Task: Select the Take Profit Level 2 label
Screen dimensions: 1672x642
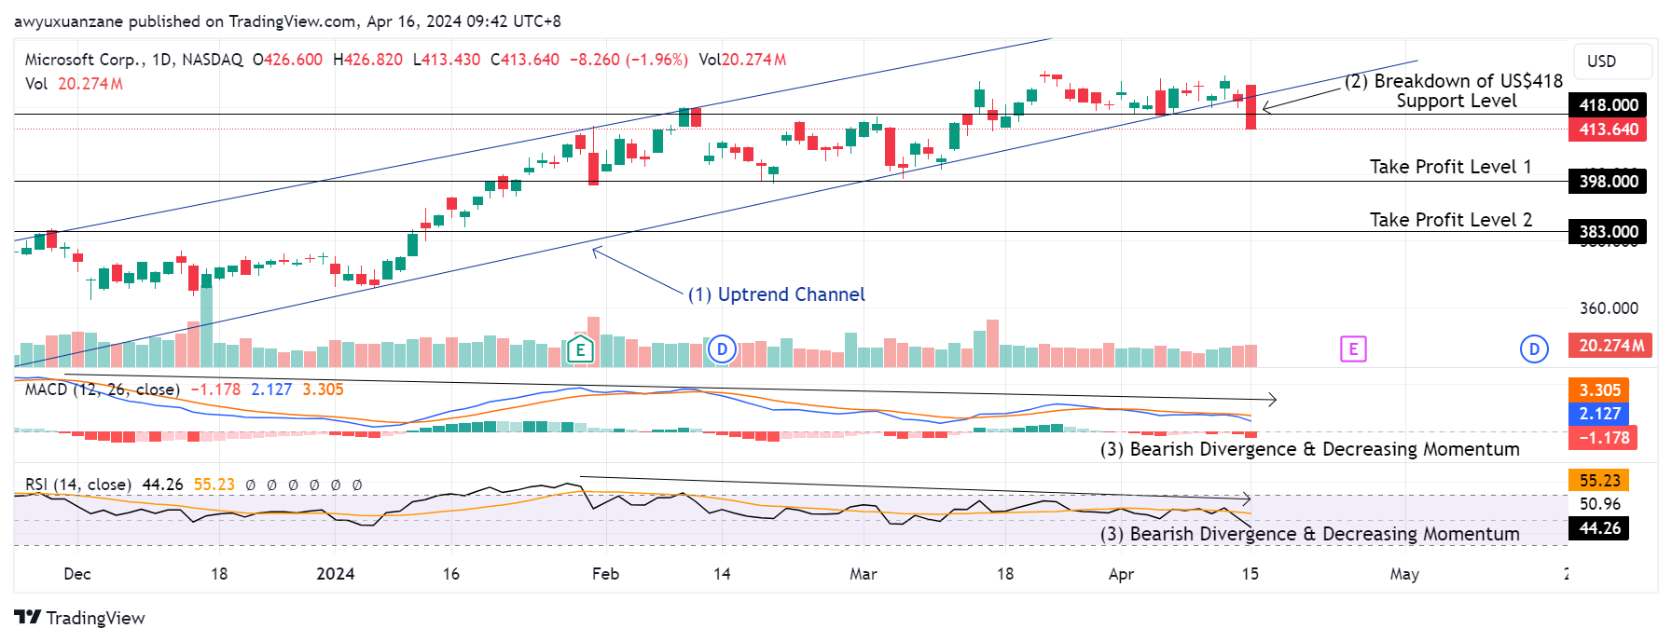Action: tap(1451, 220)
